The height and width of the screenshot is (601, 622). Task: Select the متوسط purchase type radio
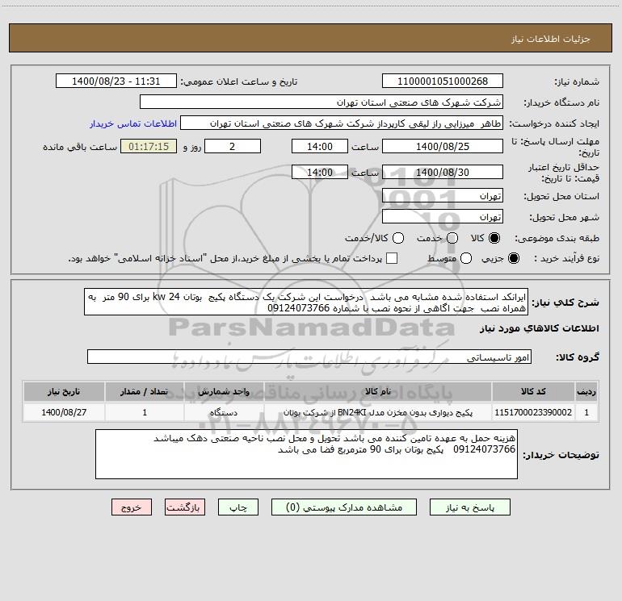click(x=466, y=259)
